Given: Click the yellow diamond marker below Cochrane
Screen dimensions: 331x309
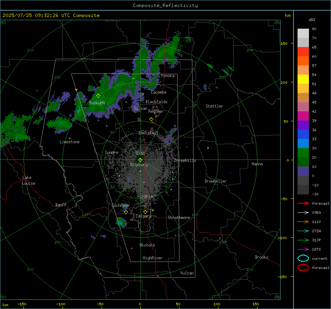Looking at the screenshot, I should (x=126, y=212).
